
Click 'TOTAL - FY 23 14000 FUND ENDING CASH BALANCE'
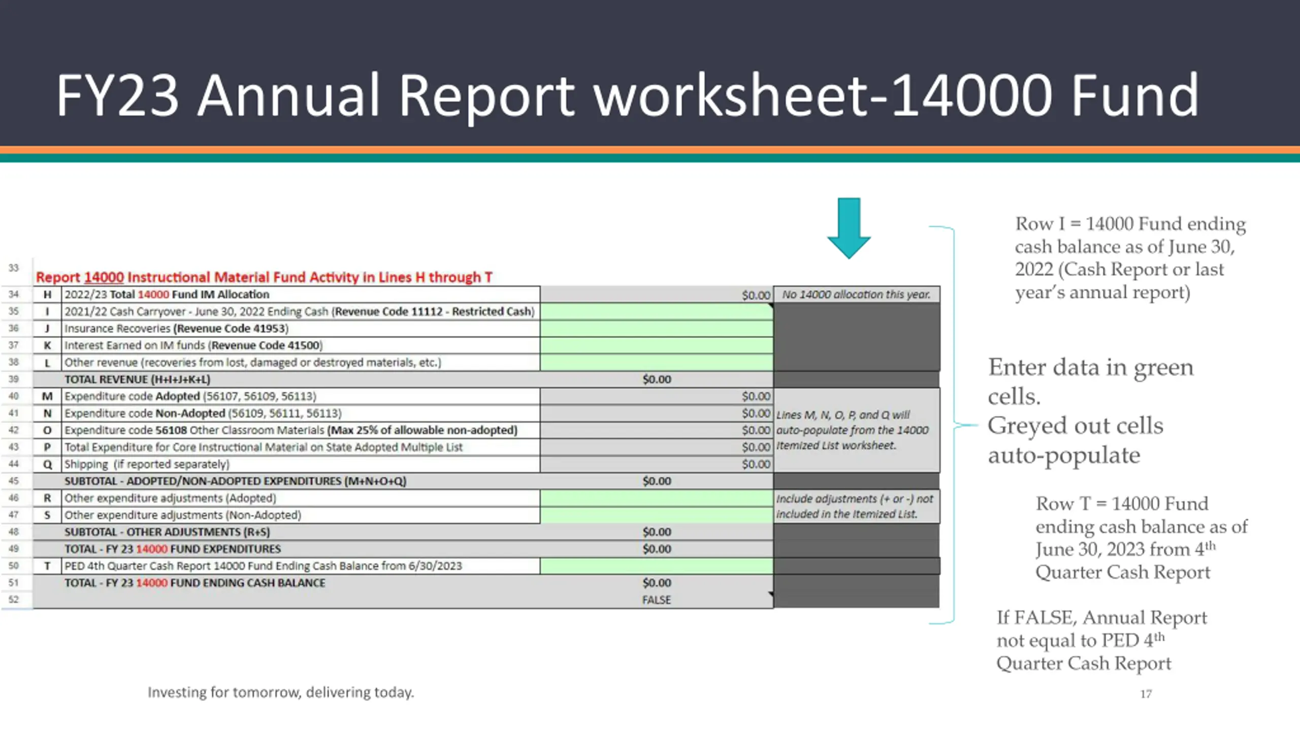[194, 583]
